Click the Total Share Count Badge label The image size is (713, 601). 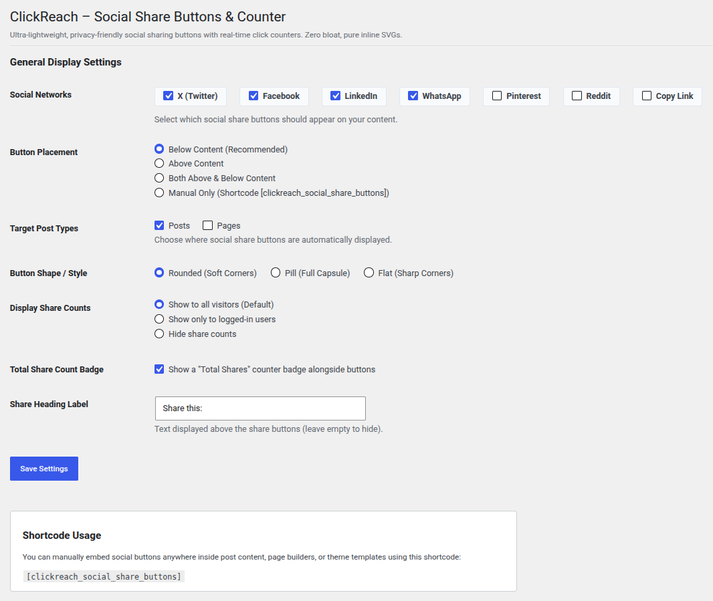point(57,370)
